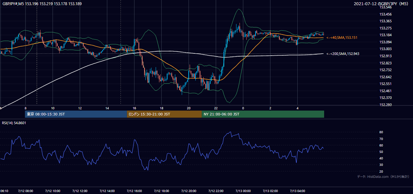Screen dimensions: 413x194
Task: Click the 7/12 14:00 date axis label
Action: click(107, 191)
